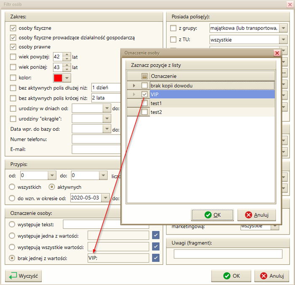The height and width of the screenshot is (285, 295).
Task: Uncheck the "osoby prawne" checkbox
Action: [13, 47]
